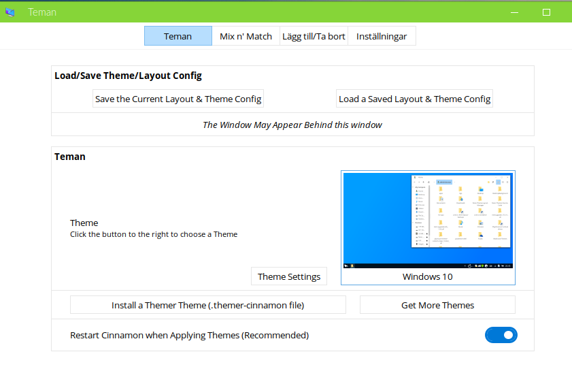Click the Windows 10 caption under the preview
Image resolution: width=572 pixels, height=369 pixels.
click(x=427, y=276)
